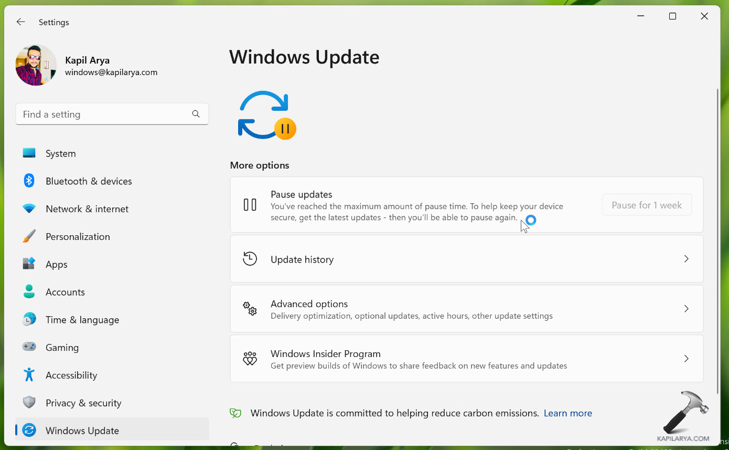This screenshot has height=450, width=729.
Task: Click the Windows Insider Program icon
Action: [250, 359]
